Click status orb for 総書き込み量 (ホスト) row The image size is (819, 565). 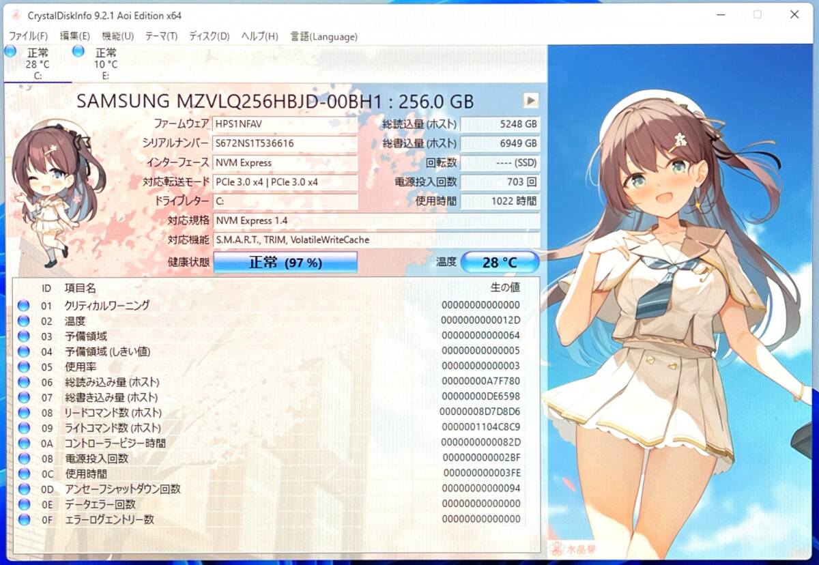pyautogui.click(x=24, y=397)
